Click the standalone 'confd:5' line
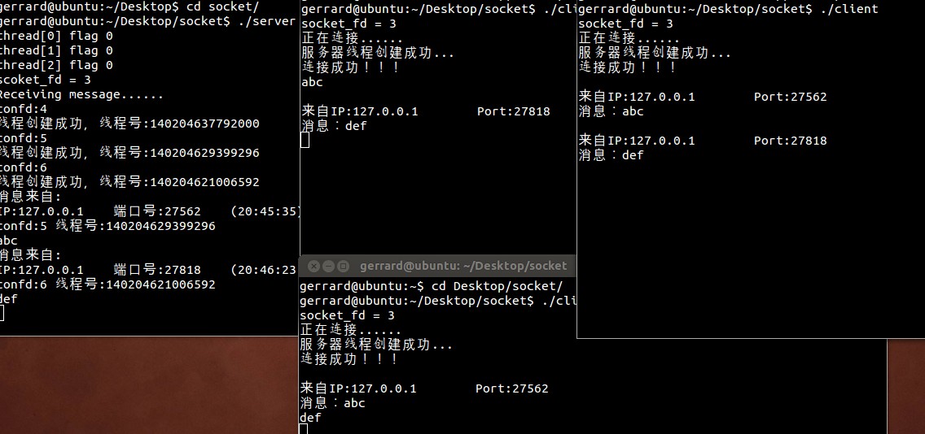The width and height of the screenshot is (925, 434). click(24, 138)
